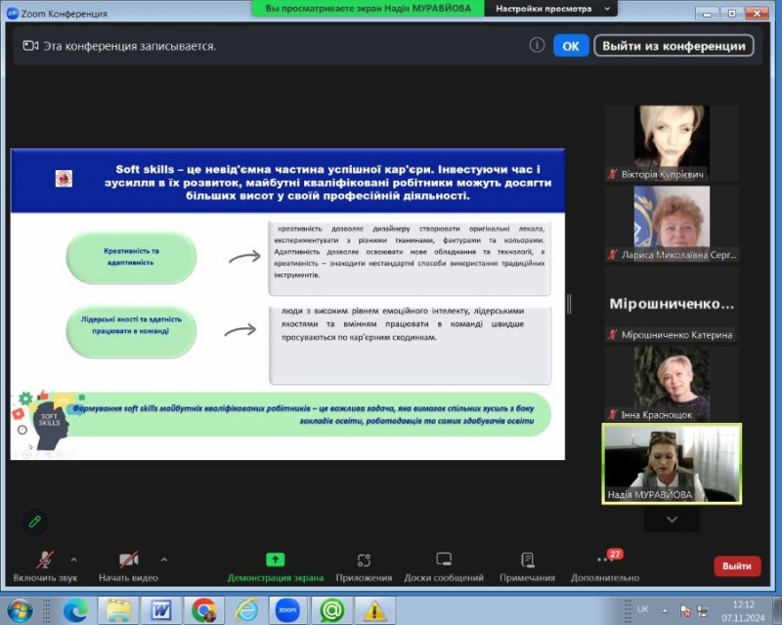Click the green pencil annotation icon
This screenshot has height=625, width=782.
(35, 521)
